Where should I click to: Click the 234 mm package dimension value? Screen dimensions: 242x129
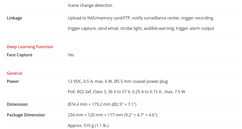tap(113, 115)
